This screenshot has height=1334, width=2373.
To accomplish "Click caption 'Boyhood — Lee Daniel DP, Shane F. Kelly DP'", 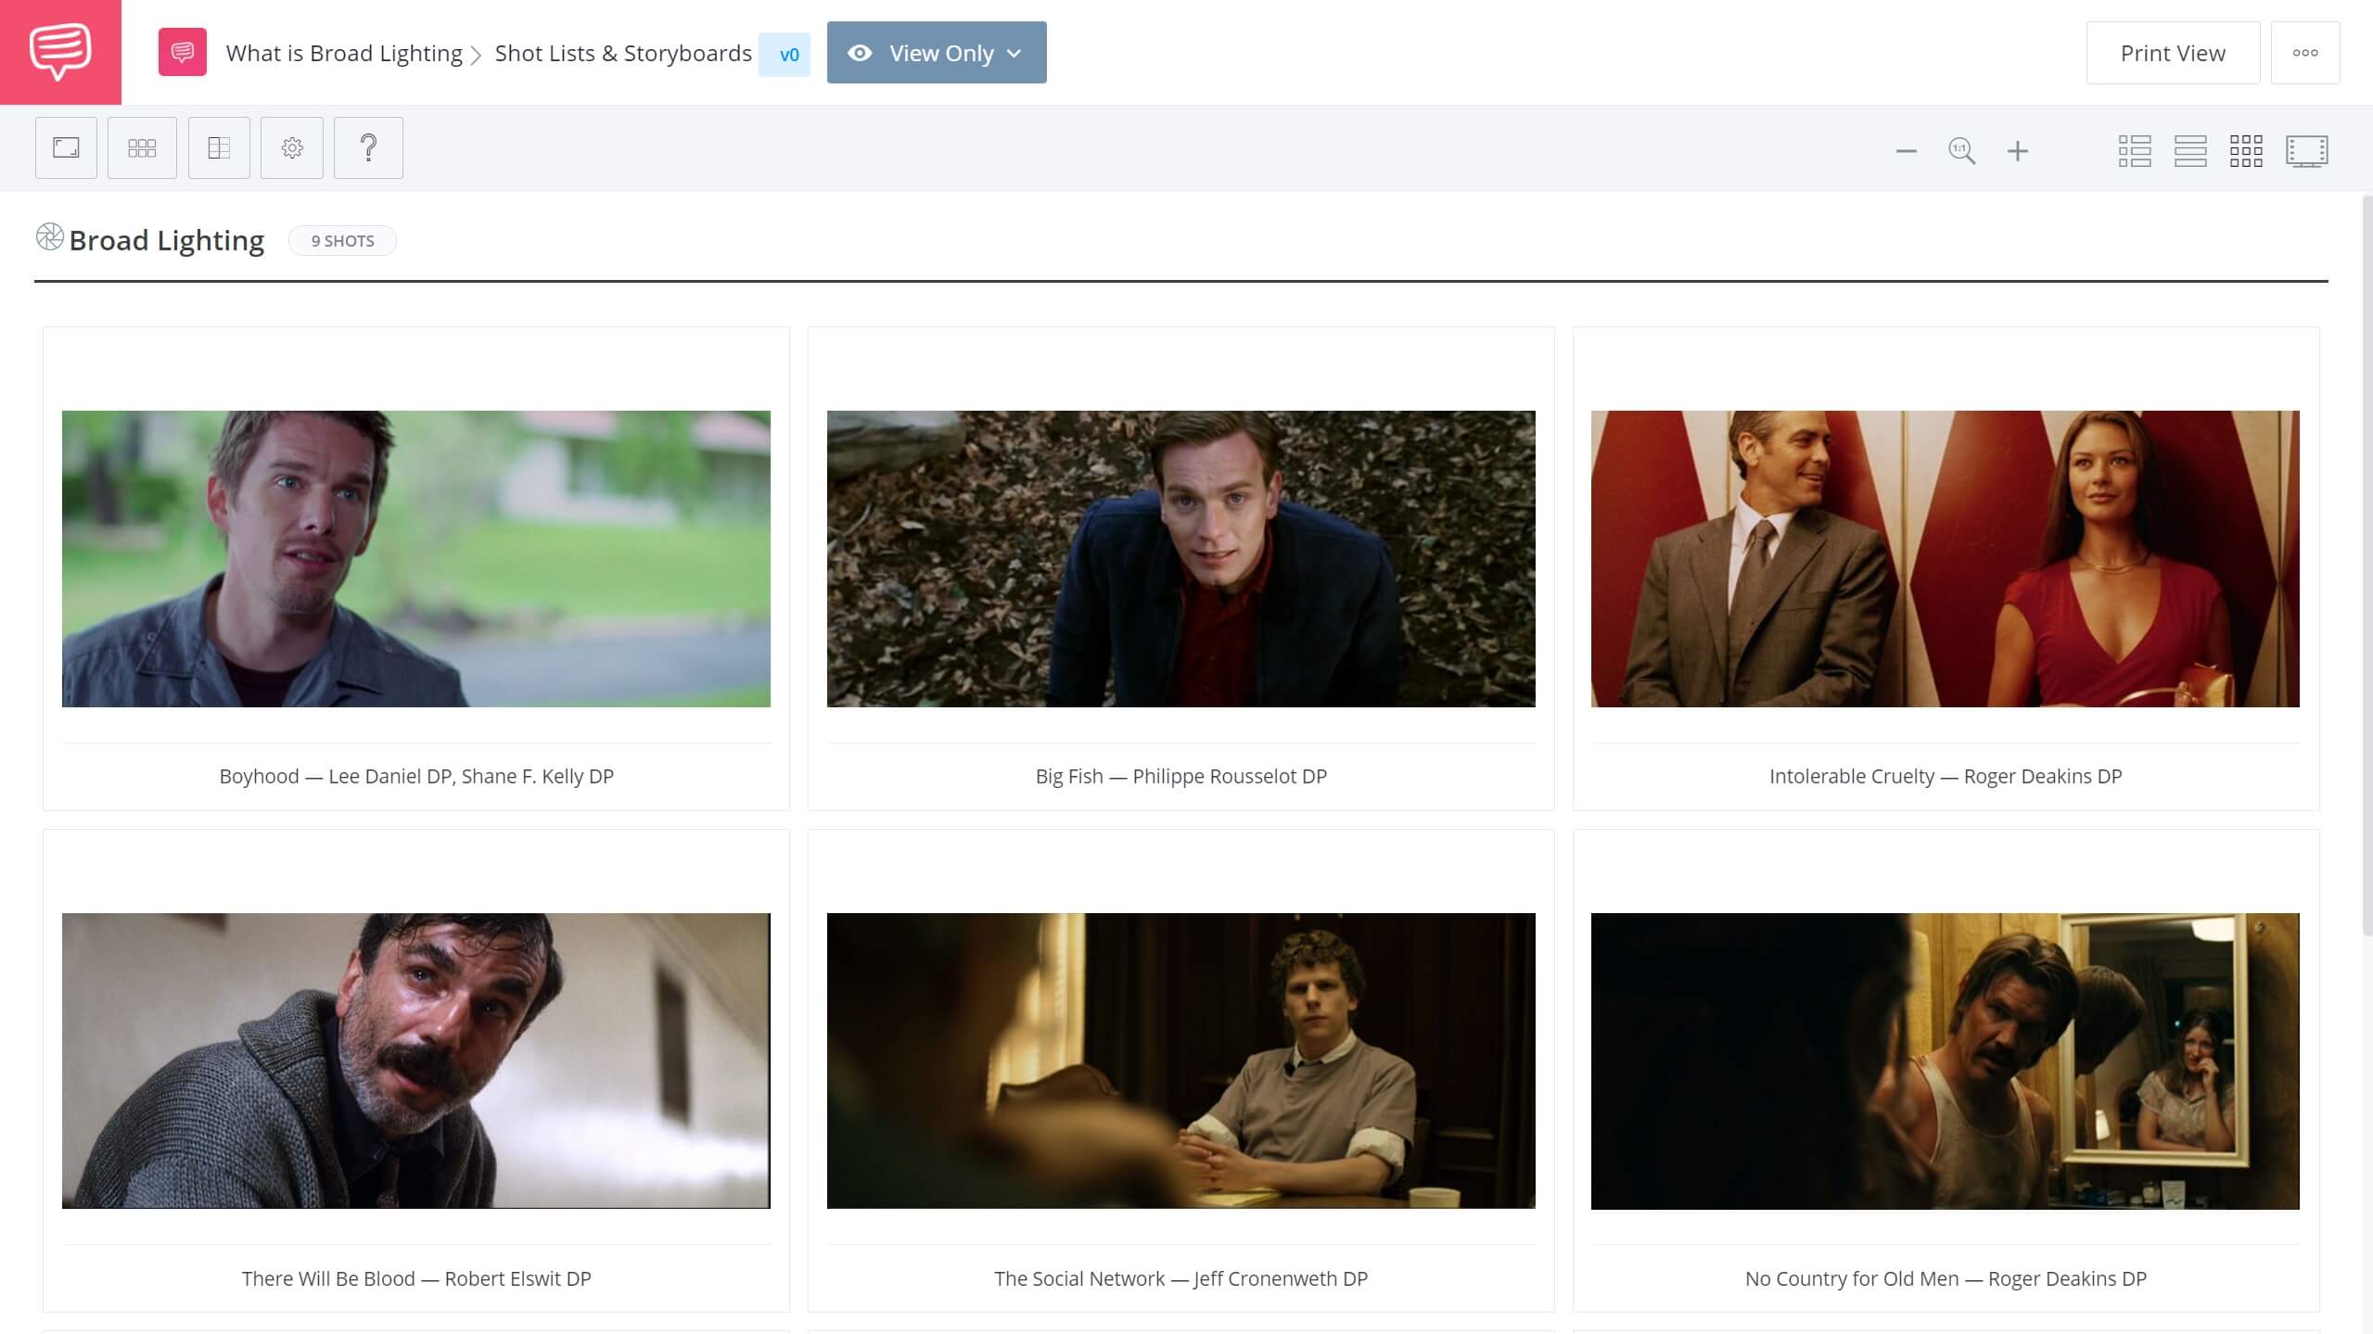I will [416, 776].
